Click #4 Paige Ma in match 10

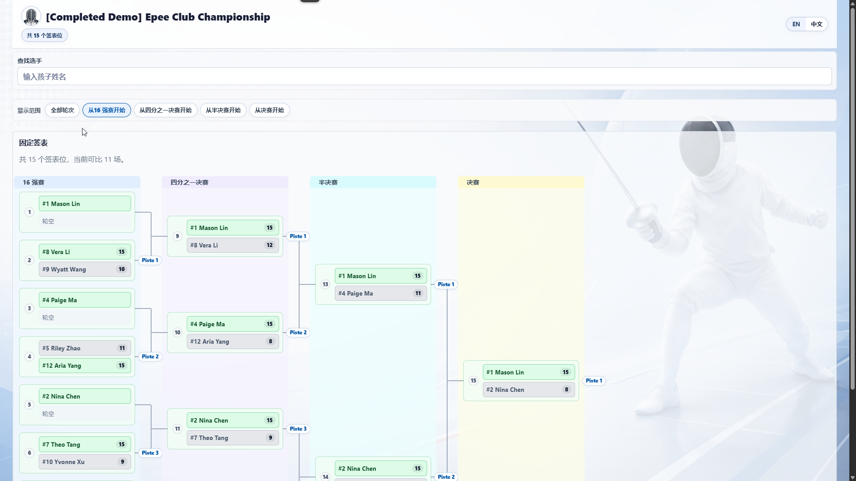[233, 324]
